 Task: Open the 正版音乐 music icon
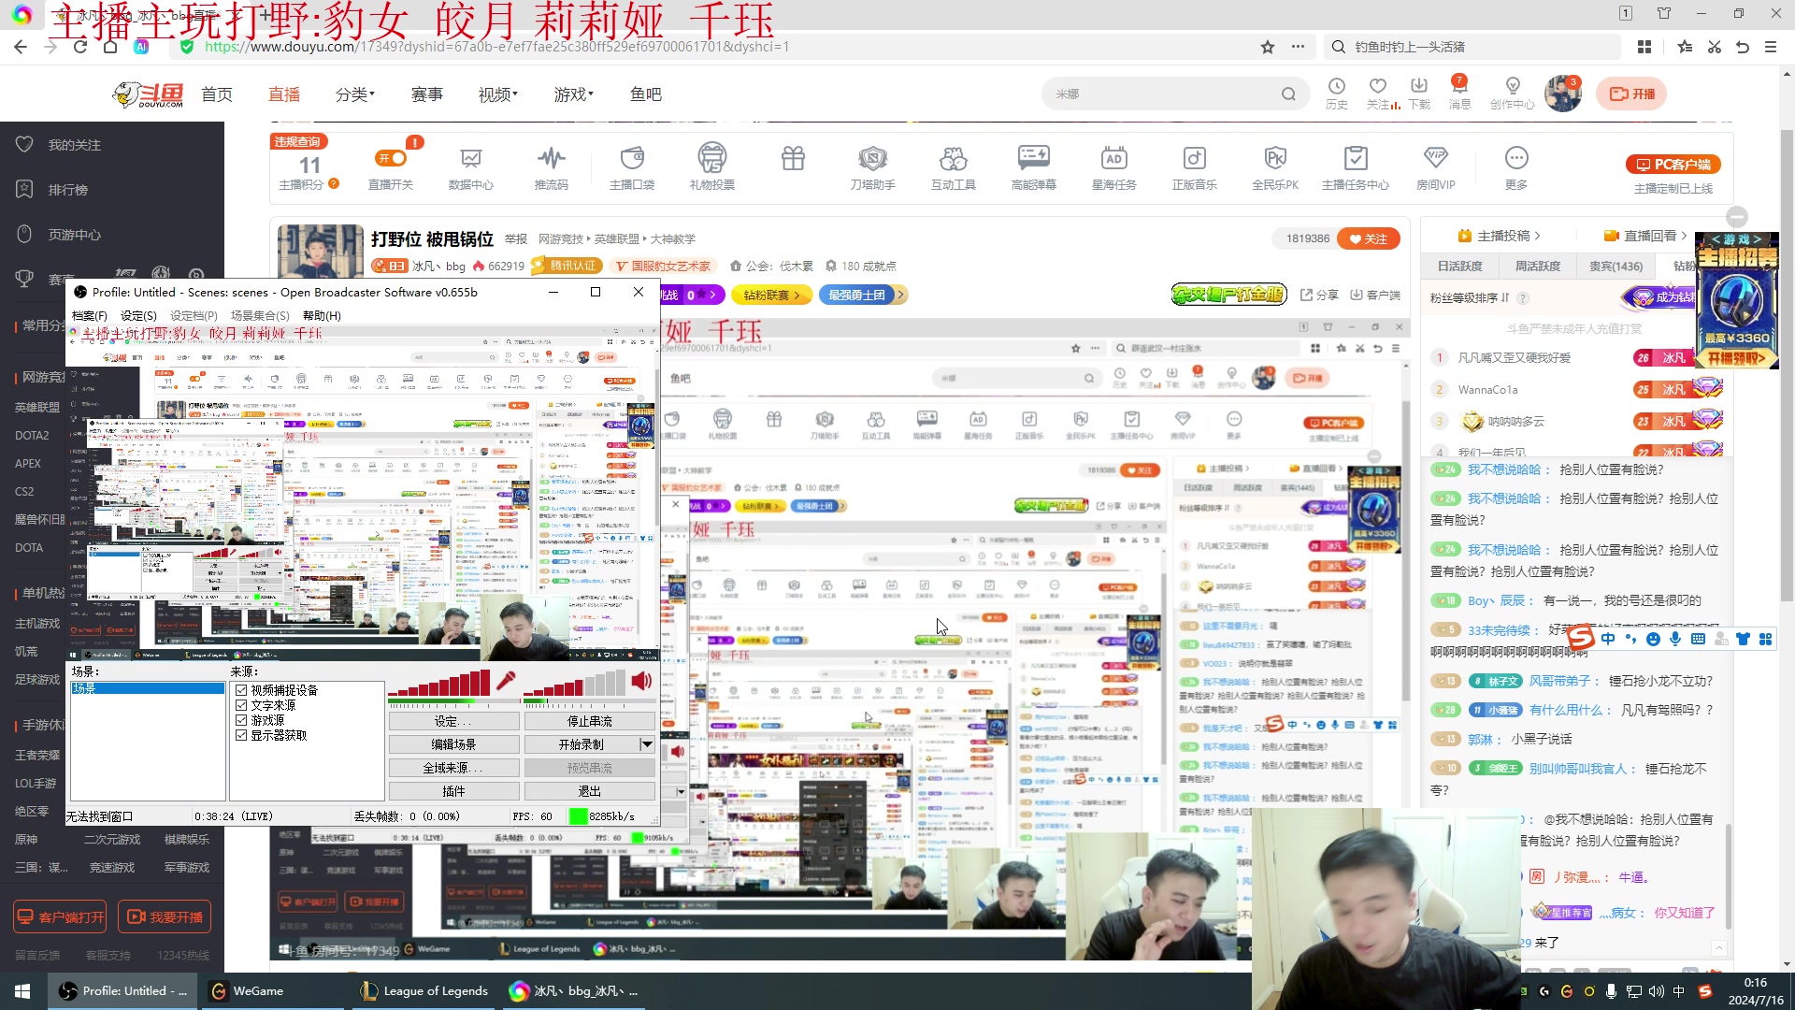point(1194,166)
